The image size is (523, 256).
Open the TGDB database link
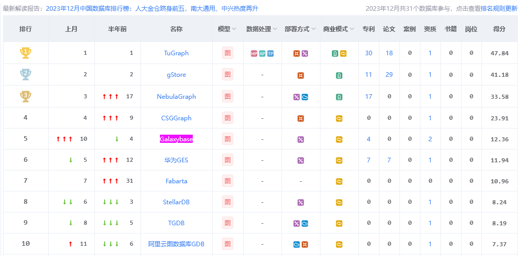coord(176,223)
